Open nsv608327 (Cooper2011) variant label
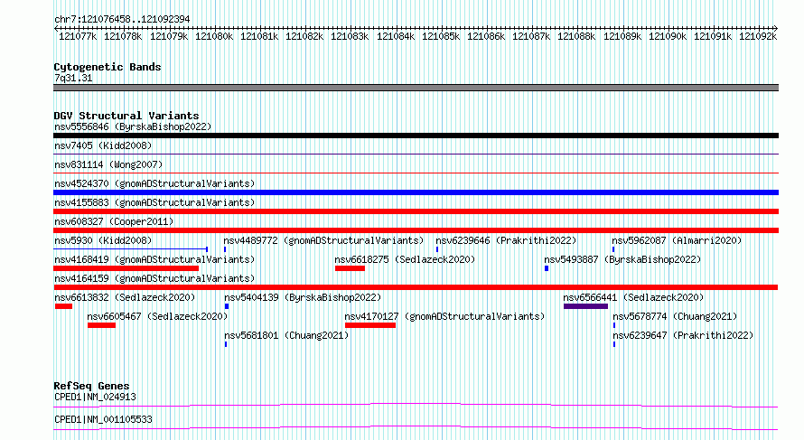The height and width of the screenshot is (440, 804). coord(114,221)
